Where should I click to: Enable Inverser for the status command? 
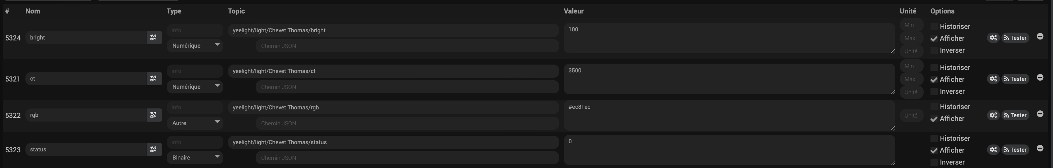pyautogui.click(x=934, y=162)
